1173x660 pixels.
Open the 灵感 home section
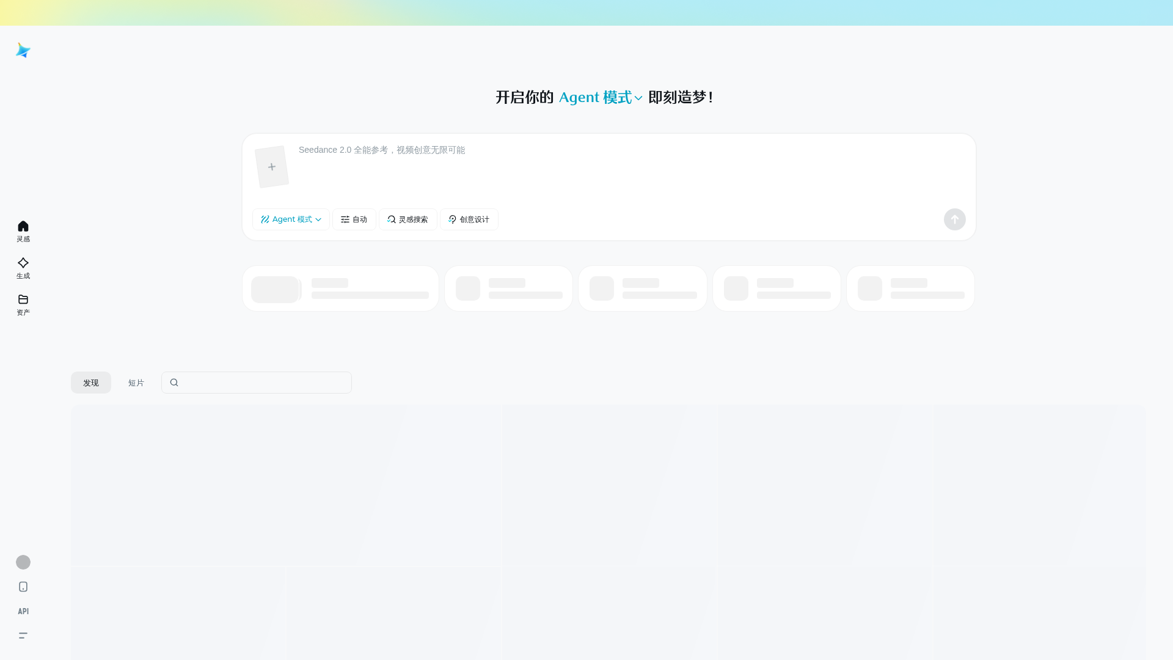pos(23,232)
